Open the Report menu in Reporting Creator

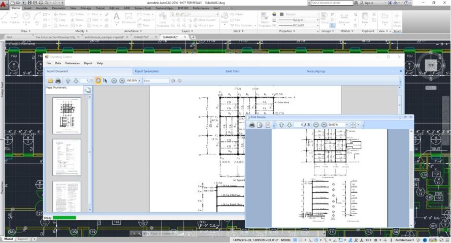[87, 63]
